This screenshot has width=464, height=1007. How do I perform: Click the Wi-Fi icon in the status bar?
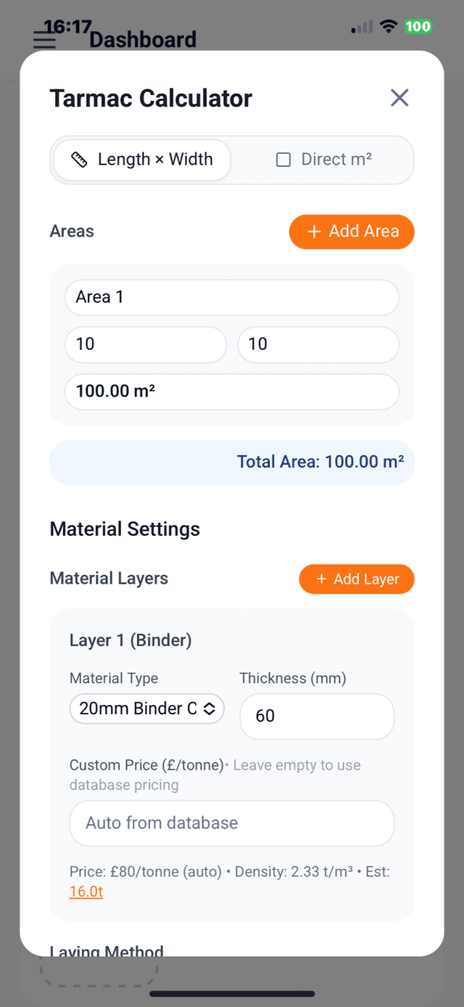click(x=388, y=26)
